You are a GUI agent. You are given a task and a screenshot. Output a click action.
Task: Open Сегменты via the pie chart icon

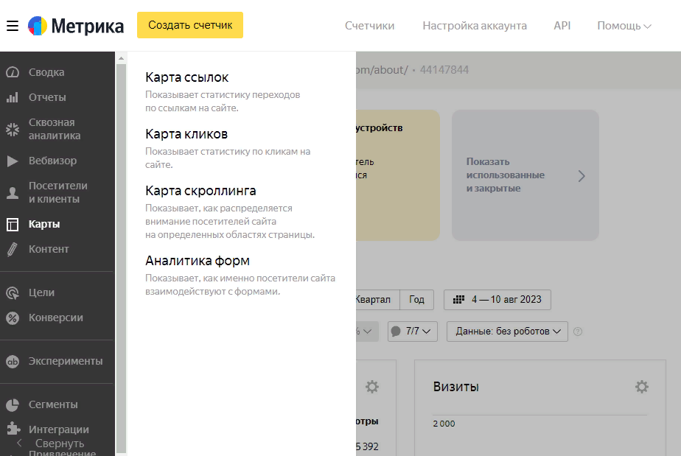(15, 404)
